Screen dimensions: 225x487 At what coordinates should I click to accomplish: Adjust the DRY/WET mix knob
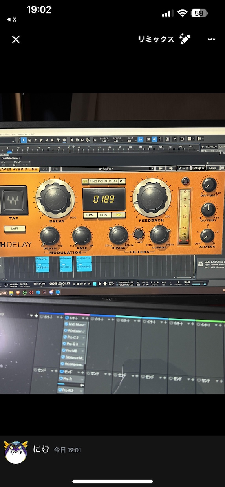209,184
